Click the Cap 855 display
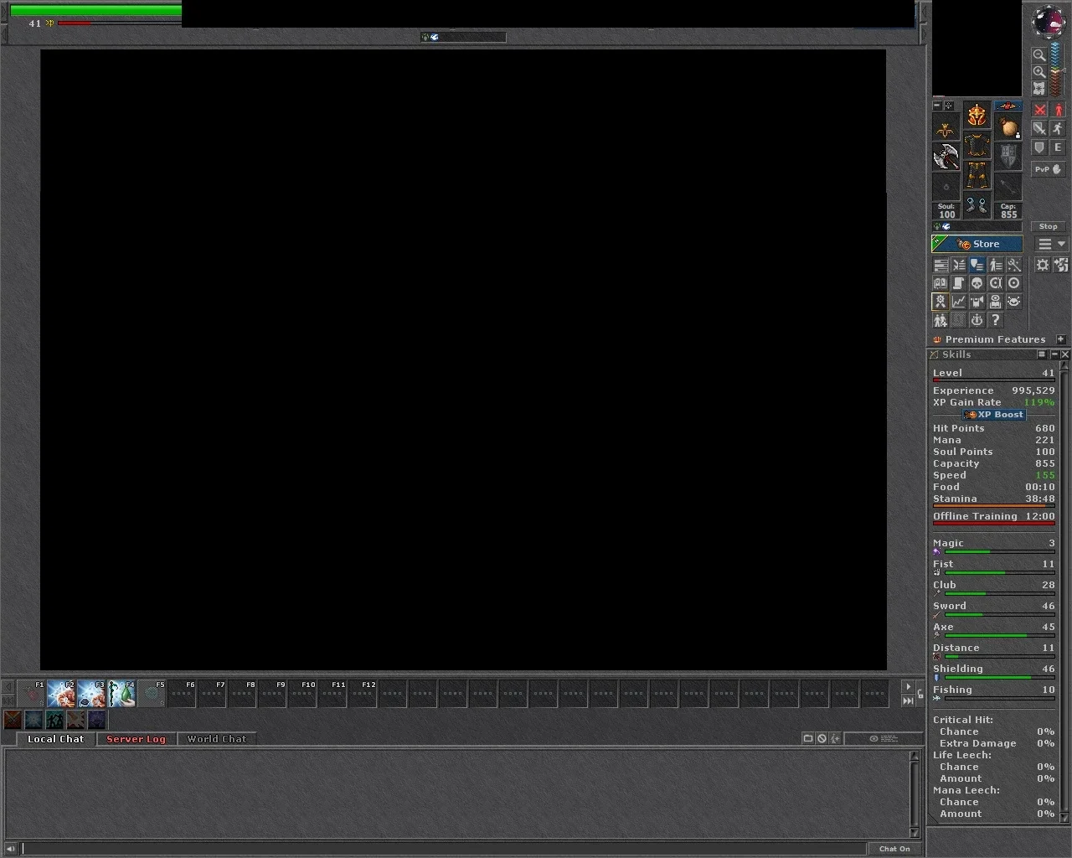The width and height of the screenshot is (1072, 858). 1008,210
